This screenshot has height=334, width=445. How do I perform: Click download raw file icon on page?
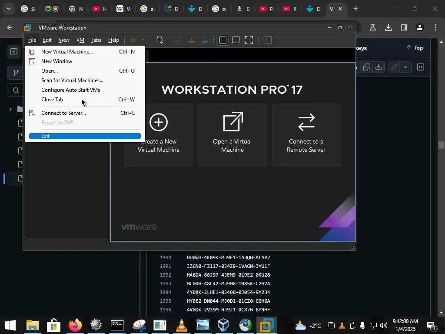click(379, 67)
